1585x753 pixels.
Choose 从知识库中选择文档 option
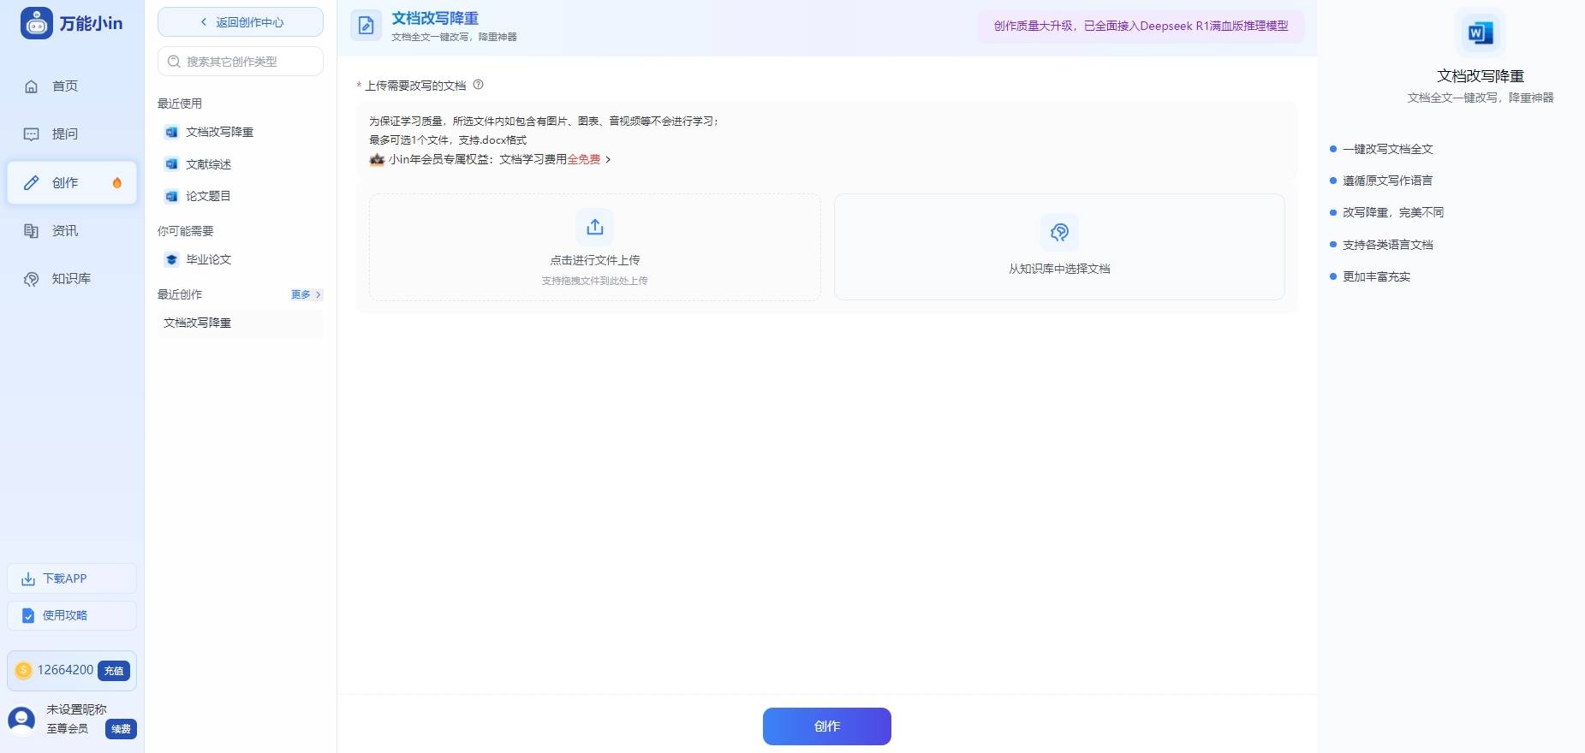[1059, 247]
